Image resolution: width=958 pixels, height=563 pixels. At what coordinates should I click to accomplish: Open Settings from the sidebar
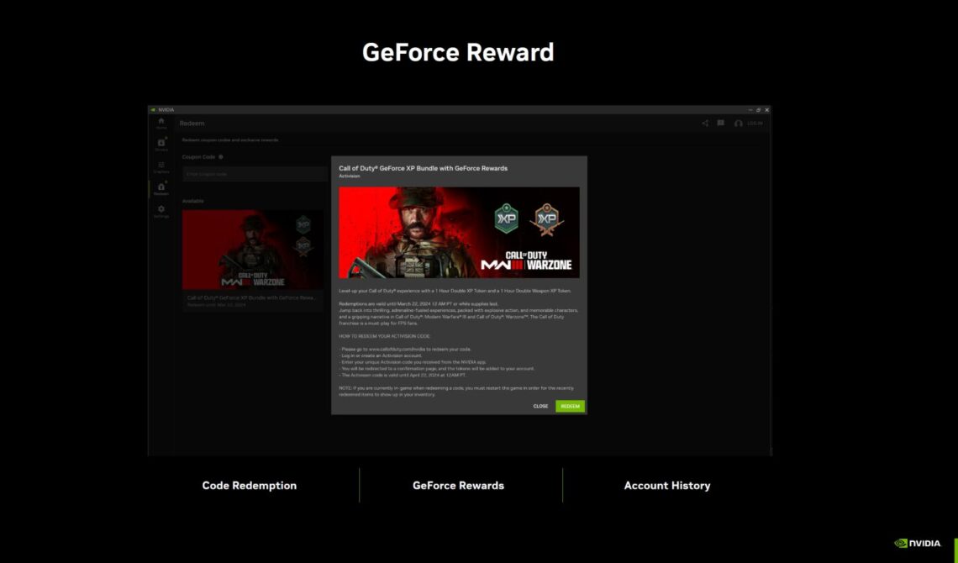pyautogui.click(x=161, y=210)
